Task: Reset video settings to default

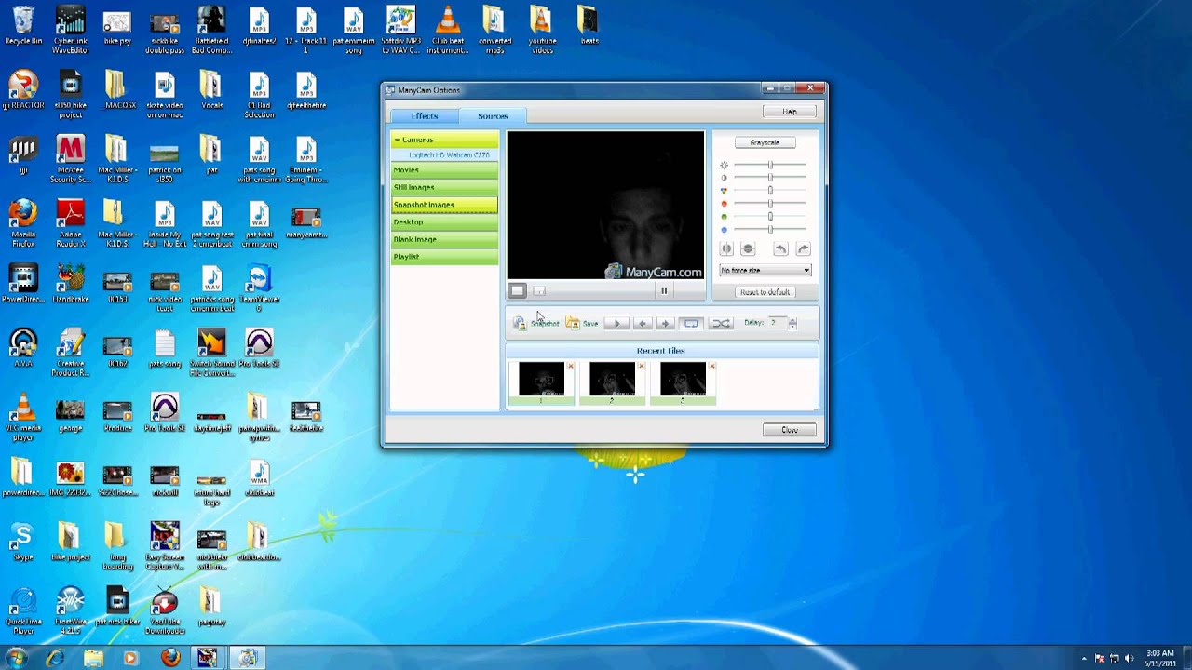Action: coord(765,292)
